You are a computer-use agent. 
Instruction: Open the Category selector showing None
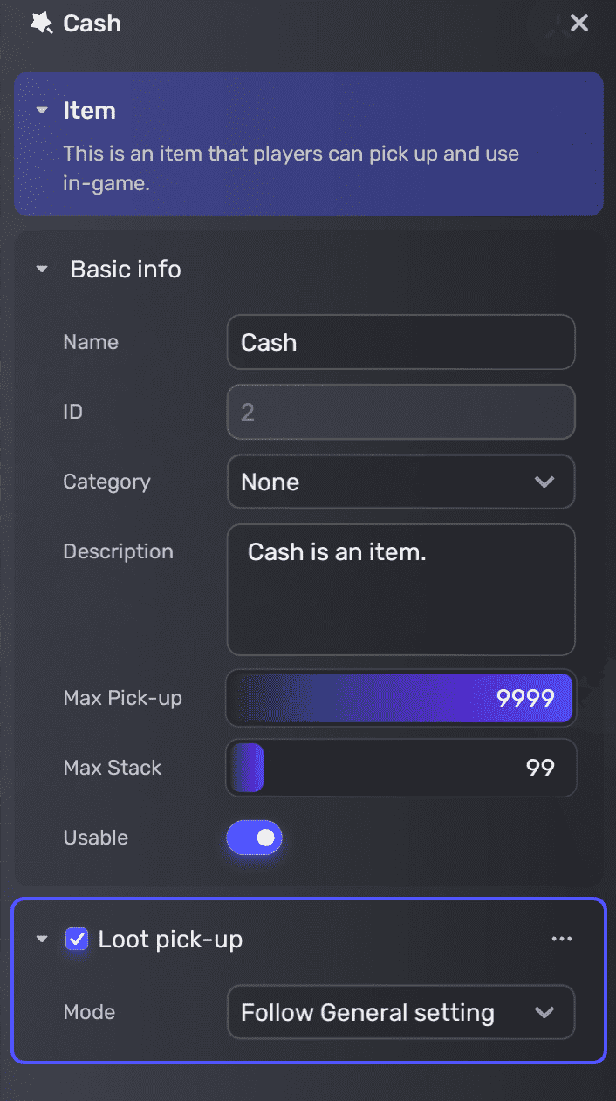(x=400, y=482)
